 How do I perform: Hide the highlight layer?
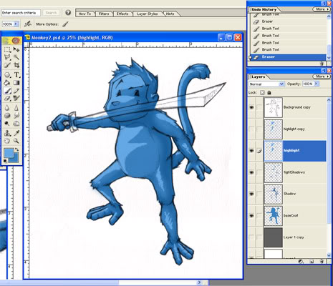251,151
